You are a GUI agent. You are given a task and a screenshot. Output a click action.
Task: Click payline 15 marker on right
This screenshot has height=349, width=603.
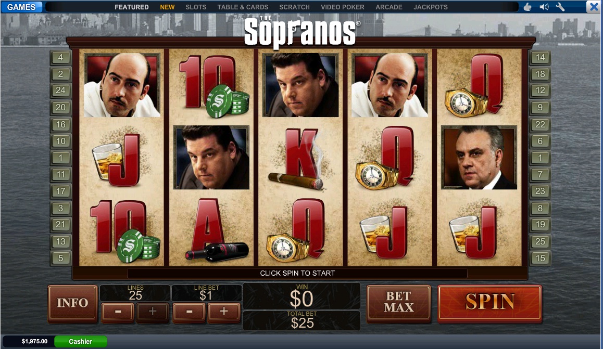point(540,258)
